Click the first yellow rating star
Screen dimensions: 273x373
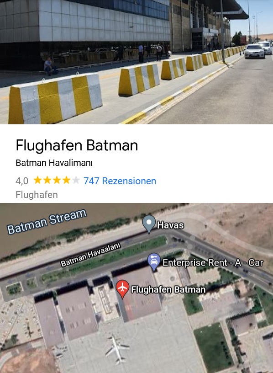[38, 180]
